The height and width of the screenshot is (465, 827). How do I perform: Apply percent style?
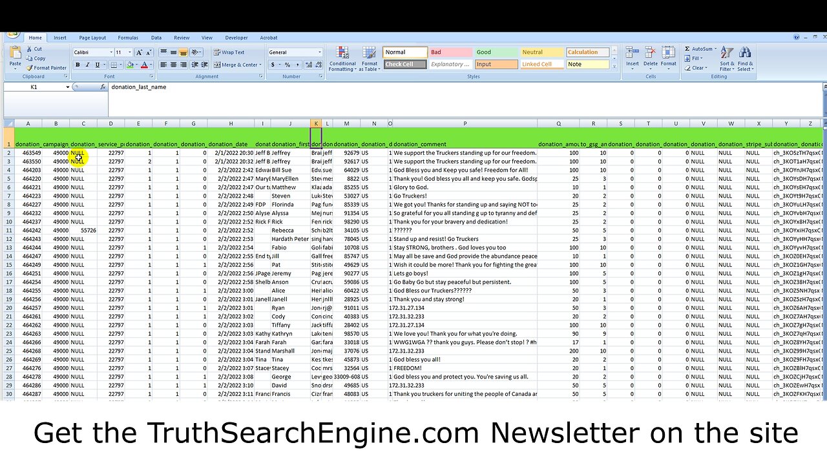[x=288, y=65]
